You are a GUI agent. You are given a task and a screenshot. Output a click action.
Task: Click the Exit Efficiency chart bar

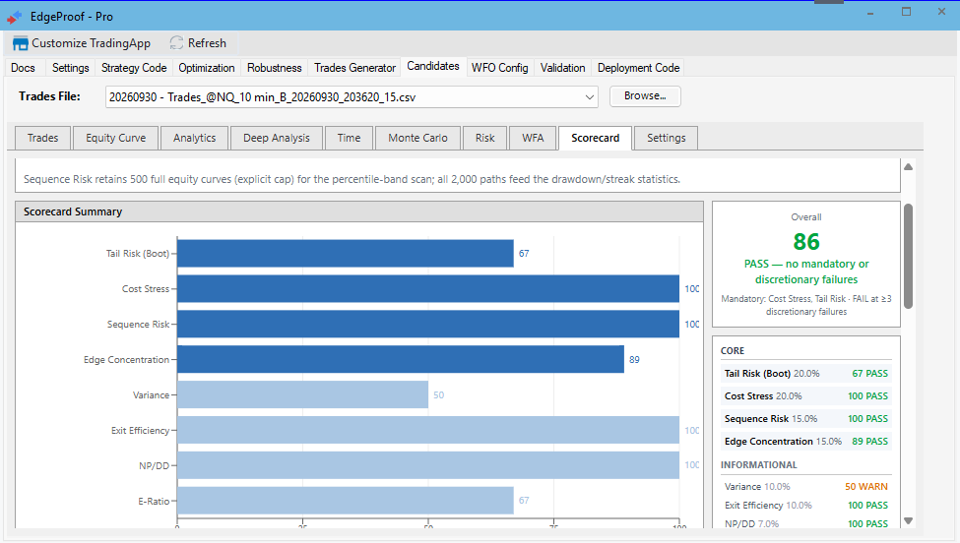[x=428, y=430]
